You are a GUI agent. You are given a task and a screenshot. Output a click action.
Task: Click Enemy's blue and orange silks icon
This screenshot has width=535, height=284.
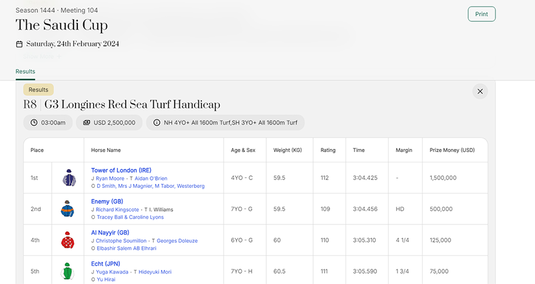(68, 209)
